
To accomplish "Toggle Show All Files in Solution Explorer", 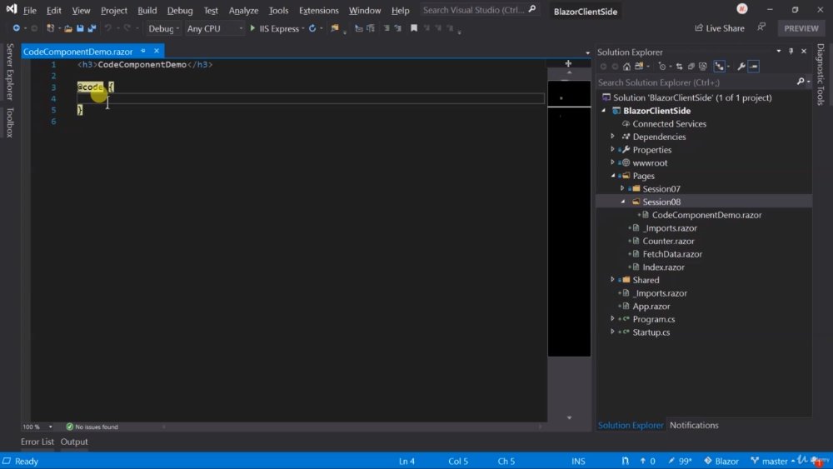I will click(x=703, y=67).
